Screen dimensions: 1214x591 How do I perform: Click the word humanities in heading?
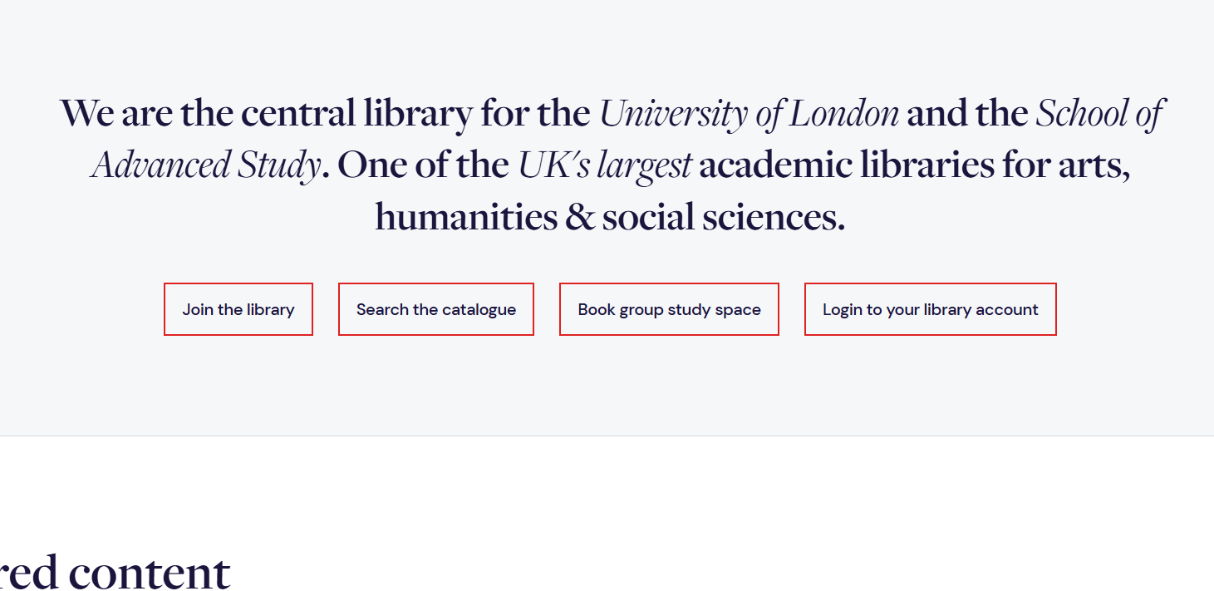(466, 217)
